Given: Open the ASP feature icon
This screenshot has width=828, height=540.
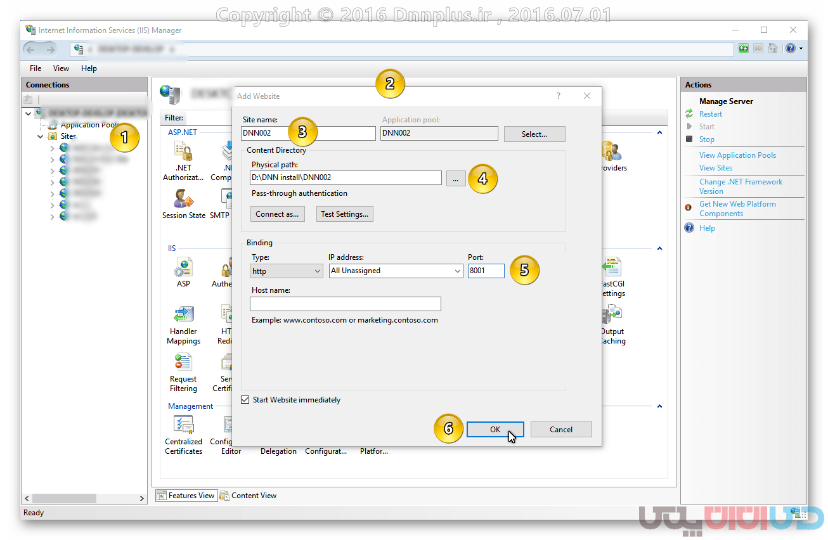Looking at the screenshot, I should pyautogui.click(x=183, y=268).
